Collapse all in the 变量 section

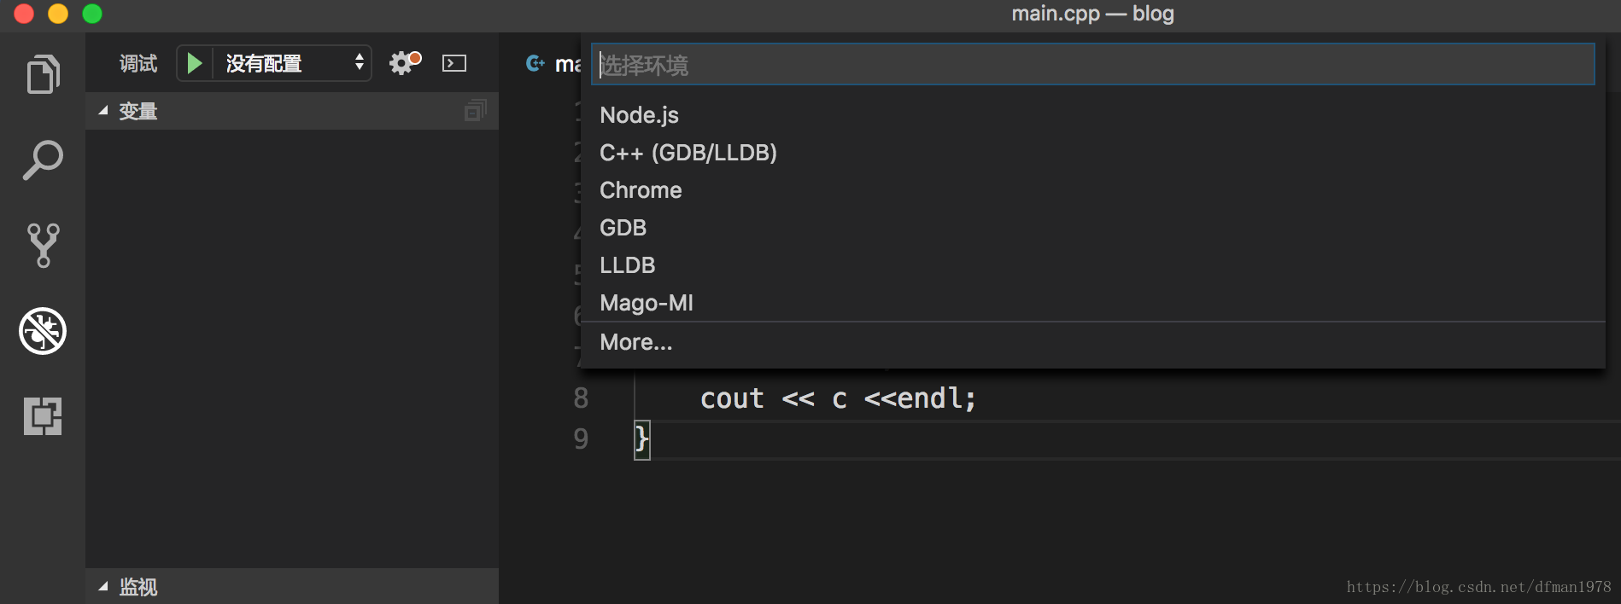[475, 110]
